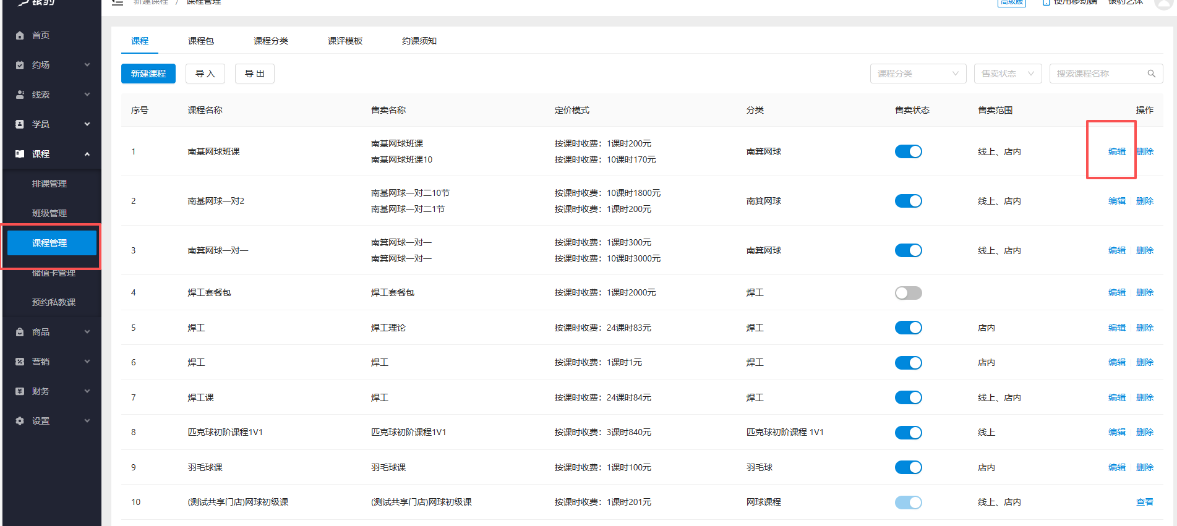Toggle sale status for 焊工理论 row
Viewport: 1177px width, 526px height.
[x=908, y=328]
